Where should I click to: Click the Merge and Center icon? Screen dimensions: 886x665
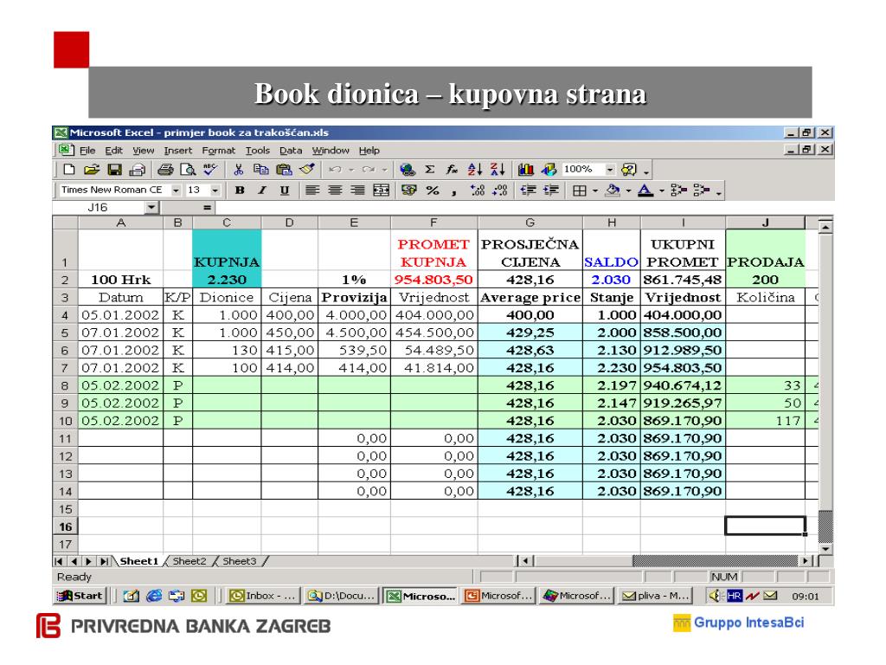click(382, 190)
